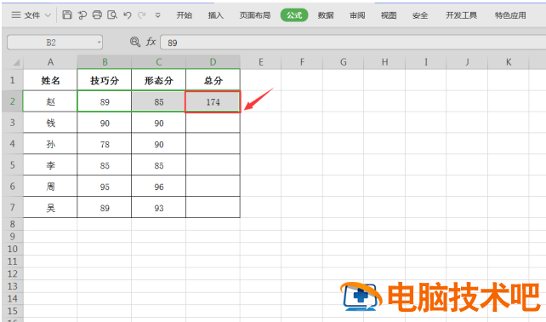Select the name cell 孙
The image size is (546, 322).
click(x=50, y=144)
